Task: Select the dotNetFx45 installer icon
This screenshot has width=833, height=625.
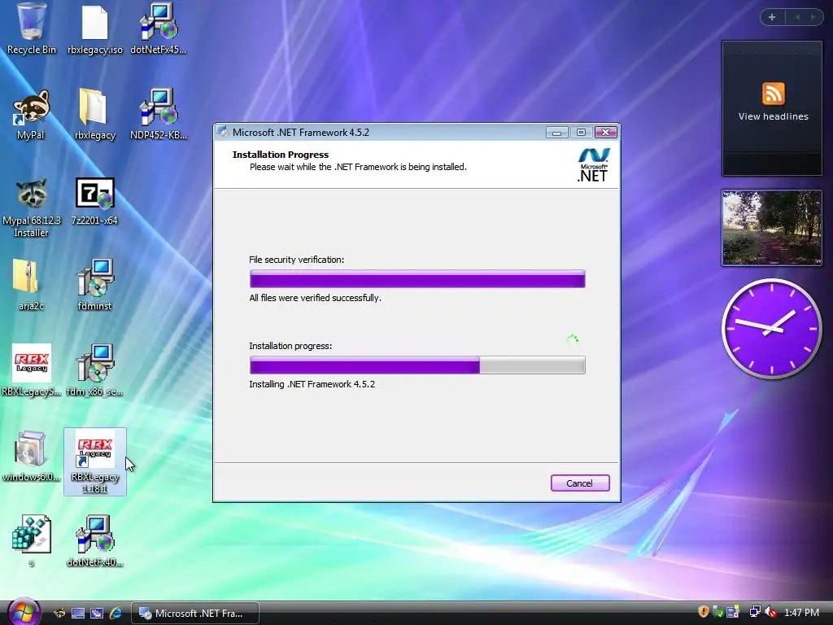Action: coord(159,29)
